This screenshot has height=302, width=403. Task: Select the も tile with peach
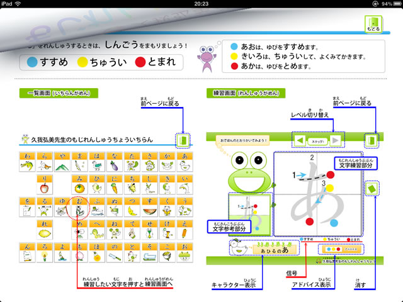click(x=80, y=252)
